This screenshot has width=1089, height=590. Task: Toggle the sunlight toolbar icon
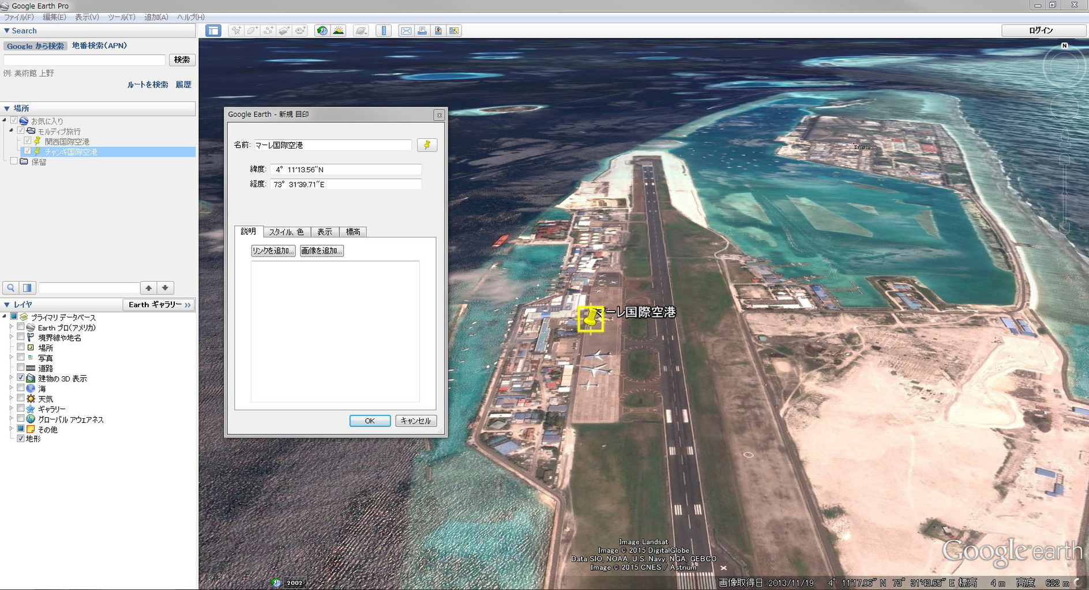coord(339,31)
